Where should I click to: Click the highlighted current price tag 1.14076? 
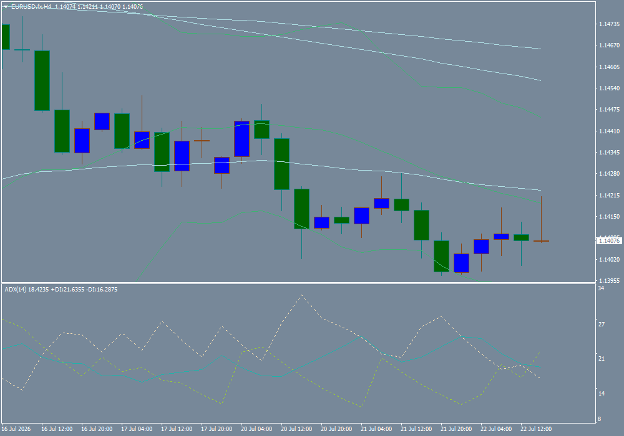tap(609, 240)
